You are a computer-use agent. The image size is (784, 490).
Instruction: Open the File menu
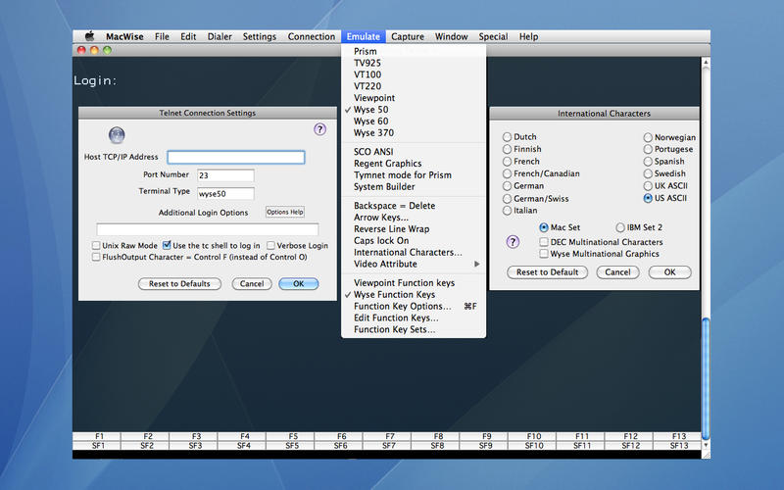162,36
